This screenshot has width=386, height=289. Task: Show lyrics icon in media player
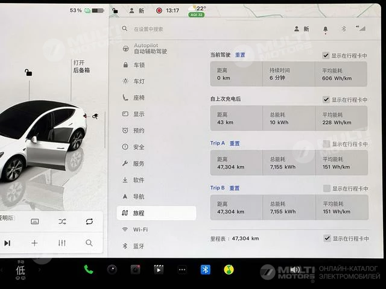[35, 222]
